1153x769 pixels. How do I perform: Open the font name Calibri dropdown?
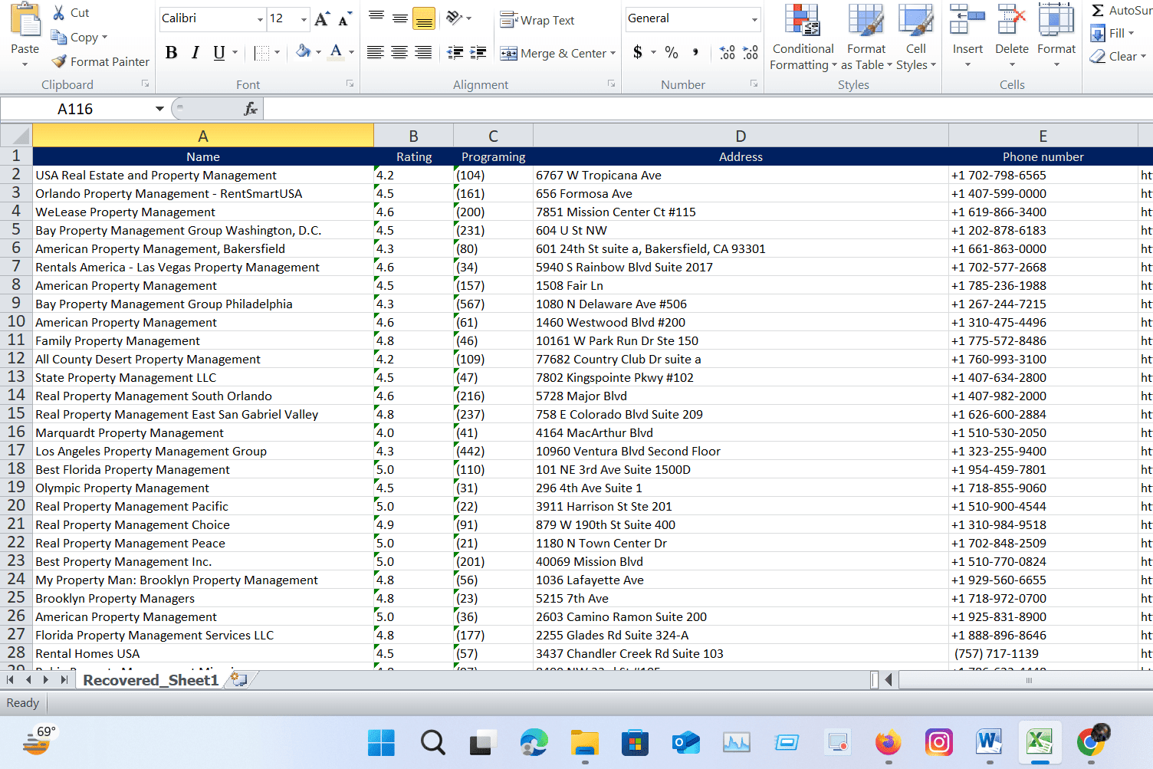point(260,19)
